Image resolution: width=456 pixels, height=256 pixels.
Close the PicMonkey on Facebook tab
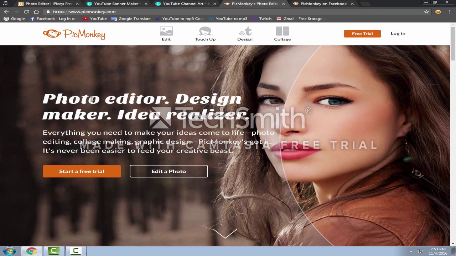click(352, 4)
